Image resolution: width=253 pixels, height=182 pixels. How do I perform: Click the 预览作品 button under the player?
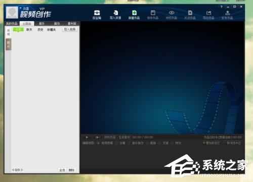(110, 137)
